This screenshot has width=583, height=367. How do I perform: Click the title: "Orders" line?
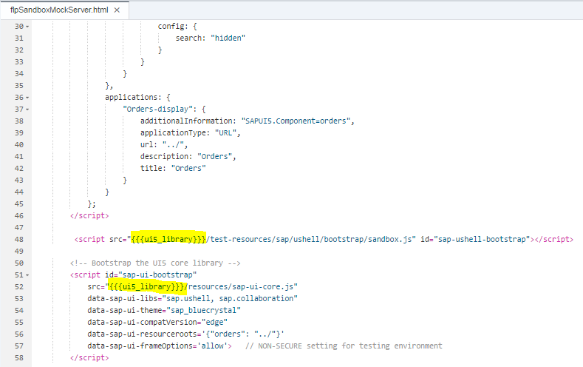173,168
